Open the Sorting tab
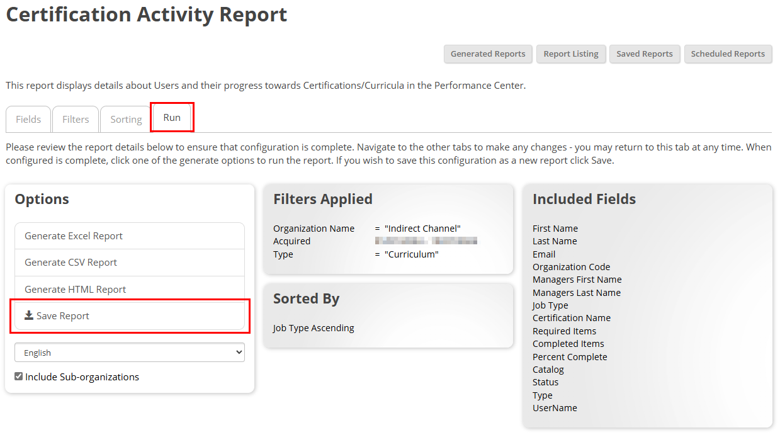This screenshot has width=780, height=442. click(x=125, y=119)
